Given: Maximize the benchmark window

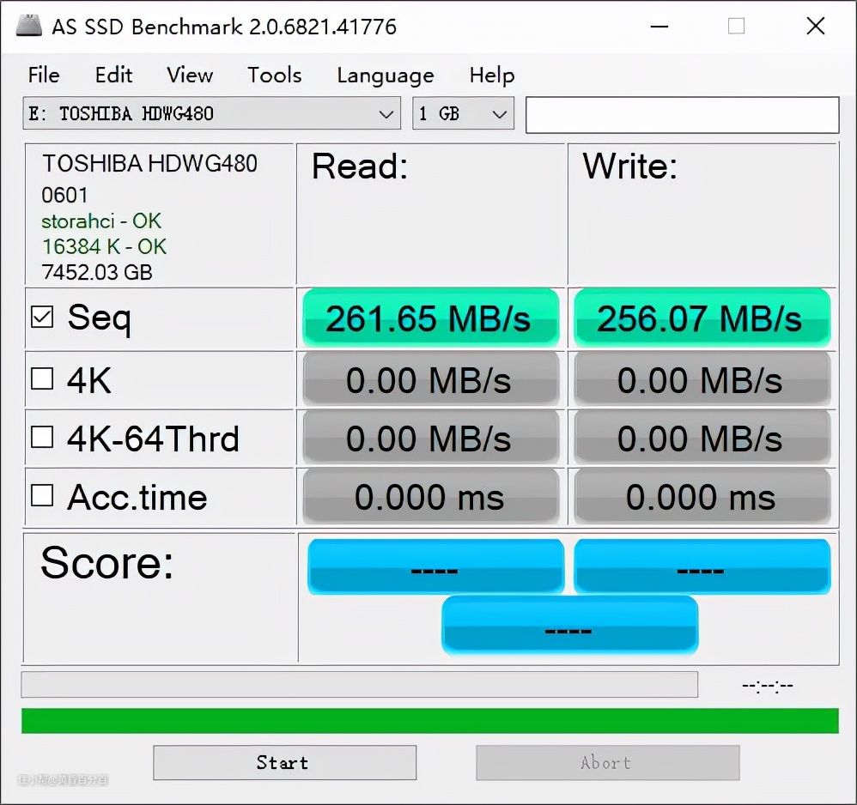Looking at the screenshot, I should (736, 26).
